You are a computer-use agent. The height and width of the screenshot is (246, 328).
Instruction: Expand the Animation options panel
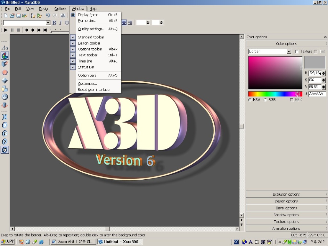(x=286, y=228)
